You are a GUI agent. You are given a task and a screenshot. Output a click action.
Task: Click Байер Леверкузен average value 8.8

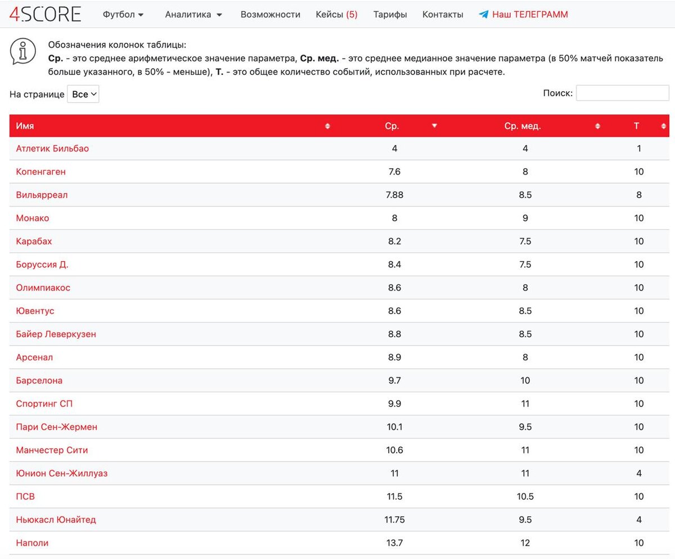click(394, 334)
